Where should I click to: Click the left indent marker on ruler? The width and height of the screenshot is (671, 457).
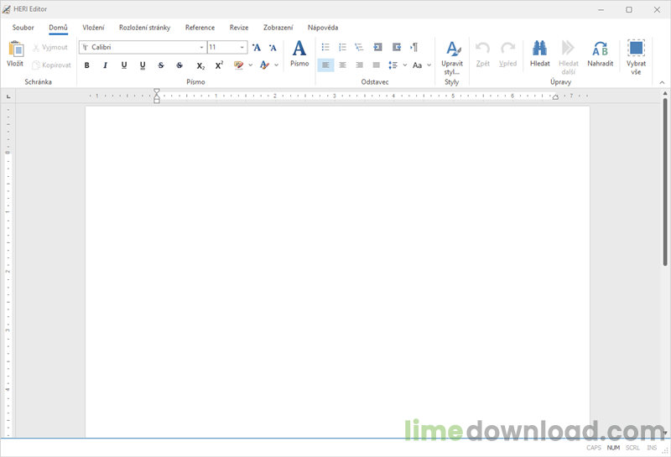[157, 96]
